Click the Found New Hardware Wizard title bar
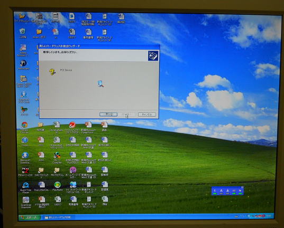Viewport: 284px width, 228px height. click(99, 46)
